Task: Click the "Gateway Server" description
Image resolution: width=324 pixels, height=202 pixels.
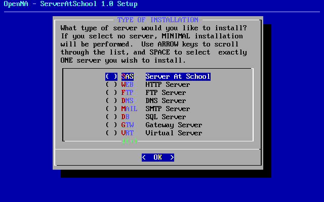Action: pyautogui.click(x=174, y=125)
